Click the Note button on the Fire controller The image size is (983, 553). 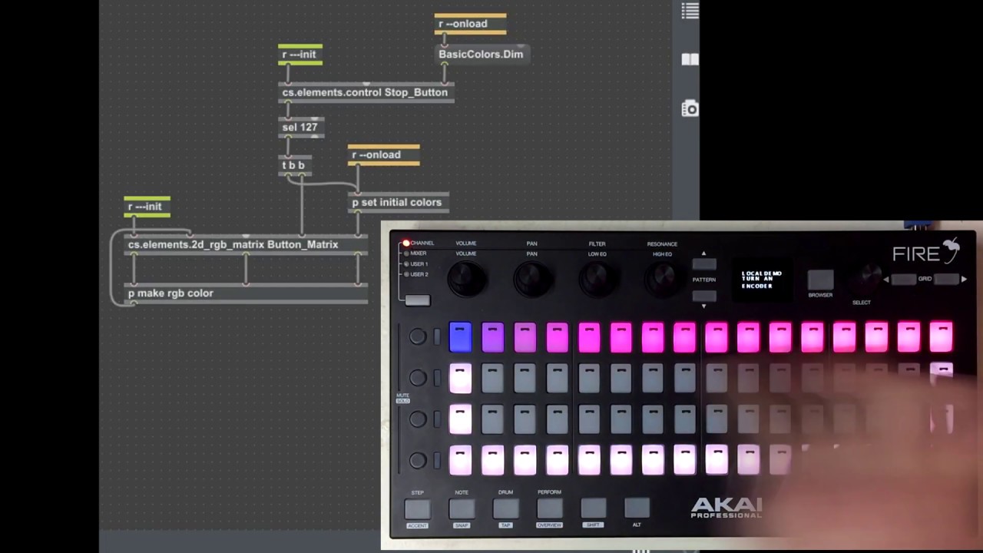tap(462, 508)
